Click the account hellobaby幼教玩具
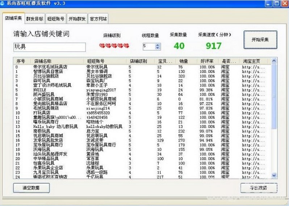This screenshot has height=206, width=289. pyautogui.click(x=104, y=127)
